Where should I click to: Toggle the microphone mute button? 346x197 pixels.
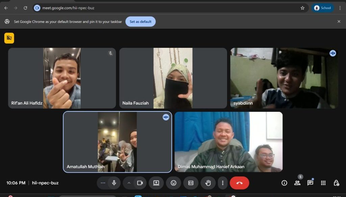(x=114, y=183)
